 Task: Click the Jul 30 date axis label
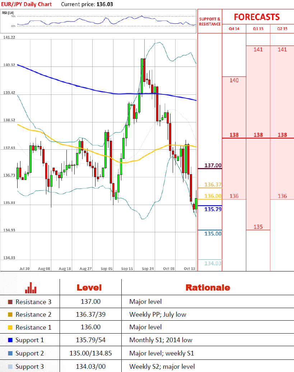pyautogui.click(x=24, y=269)
